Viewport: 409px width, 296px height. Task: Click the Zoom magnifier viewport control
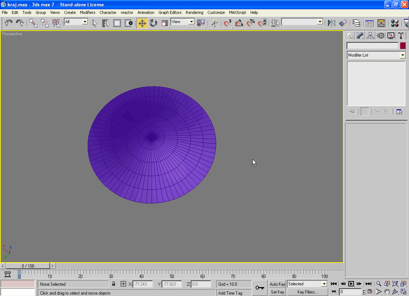379,284
